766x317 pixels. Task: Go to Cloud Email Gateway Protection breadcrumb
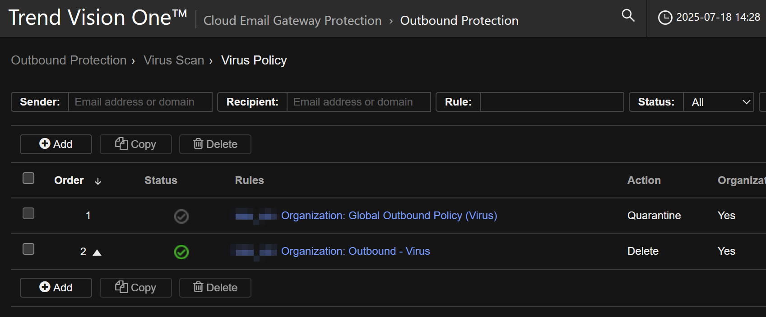292,21
